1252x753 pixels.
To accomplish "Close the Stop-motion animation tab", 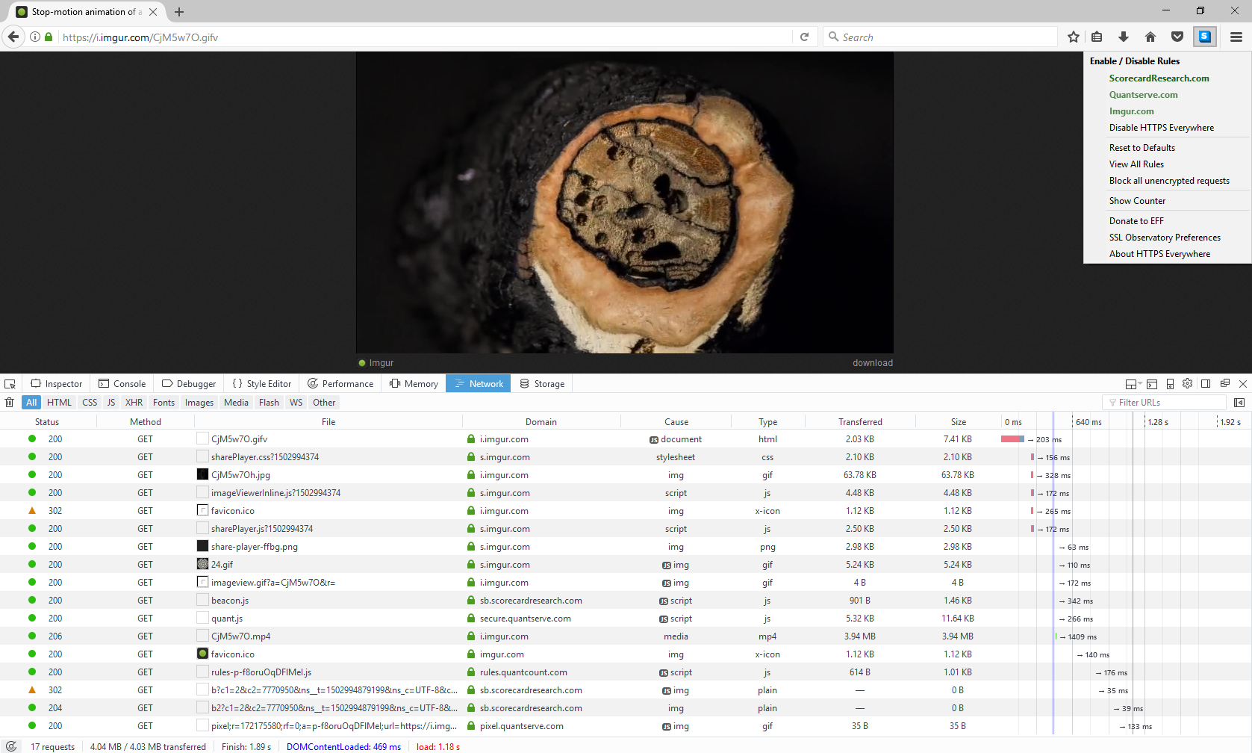I will (153, 12).
